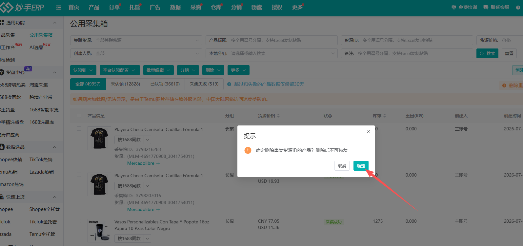
Task: Open the 批量编辑 dropdown button
Action: 158,70
